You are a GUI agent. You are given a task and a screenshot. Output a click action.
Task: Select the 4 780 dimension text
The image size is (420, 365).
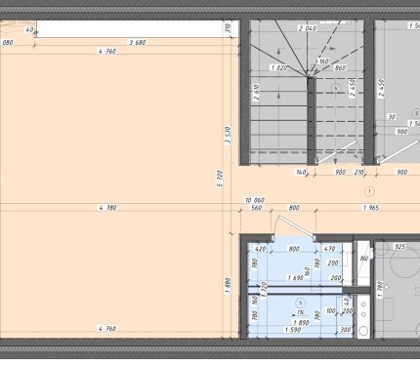[107, 208]
